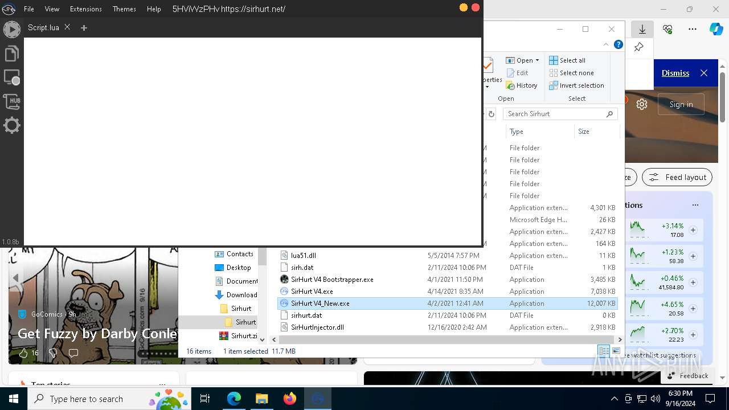Select sirh.dat file in Explorer

click(x=302, y=268)
